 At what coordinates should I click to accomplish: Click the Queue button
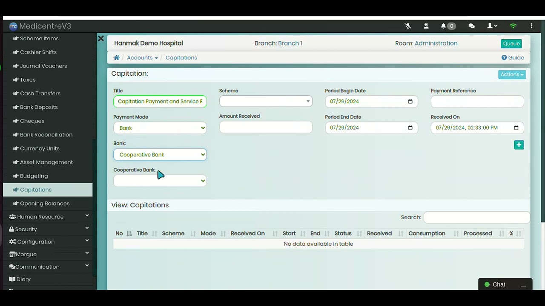coord(511,43)
